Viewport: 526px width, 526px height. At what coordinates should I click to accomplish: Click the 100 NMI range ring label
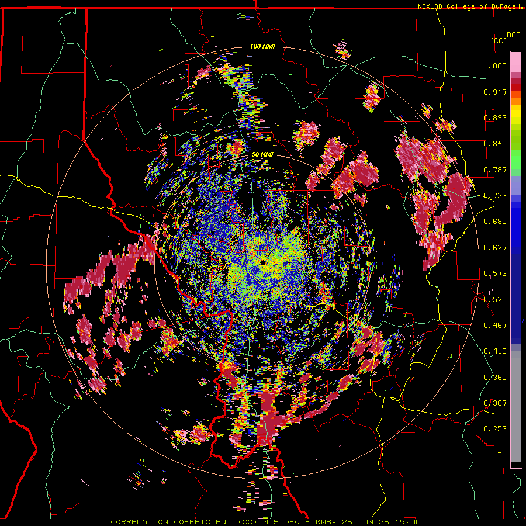click(262, 46)
